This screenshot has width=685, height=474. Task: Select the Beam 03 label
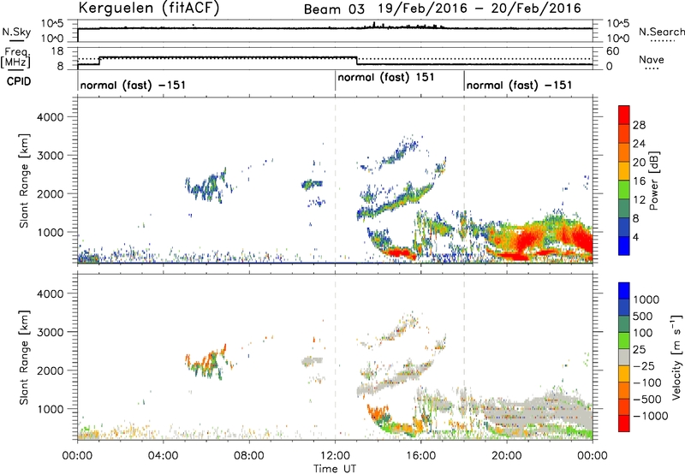pos(334,9)
